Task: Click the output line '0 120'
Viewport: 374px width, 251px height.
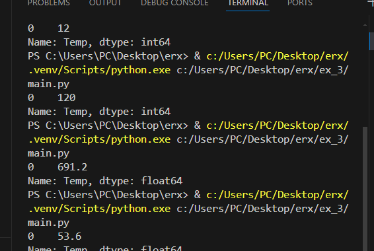Action: tap(52, 98)
